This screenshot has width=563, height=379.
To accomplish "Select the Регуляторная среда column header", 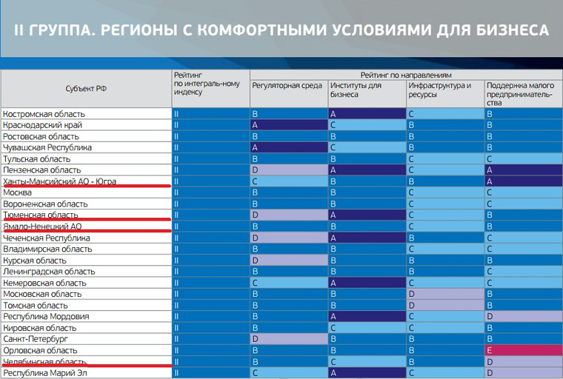I will pyautogui.click(x=289, y=94).
